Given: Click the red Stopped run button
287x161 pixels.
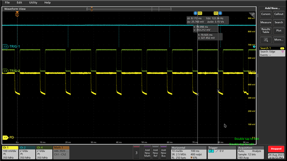Looking at the screenshot, I should pos(276,149).
